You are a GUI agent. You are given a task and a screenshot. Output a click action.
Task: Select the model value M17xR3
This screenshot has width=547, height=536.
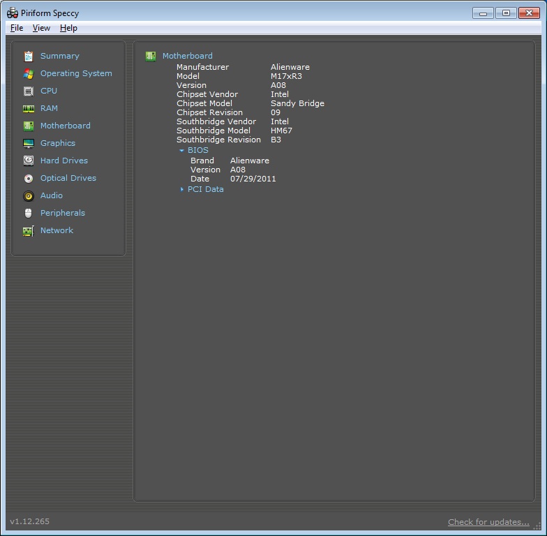pos(286,76)
